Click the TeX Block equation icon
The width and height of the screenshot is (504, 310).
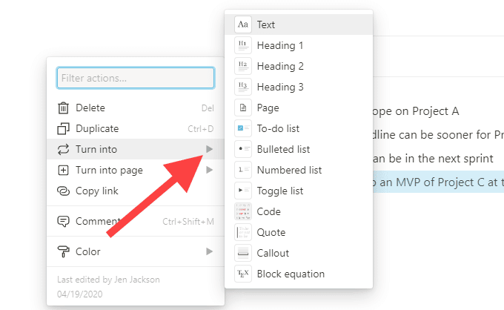243,274
